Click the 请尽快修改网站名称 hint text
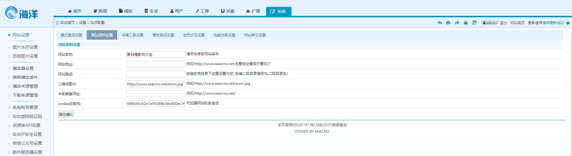572x156 pixels. pyautogui.click(x=203, y=54)
